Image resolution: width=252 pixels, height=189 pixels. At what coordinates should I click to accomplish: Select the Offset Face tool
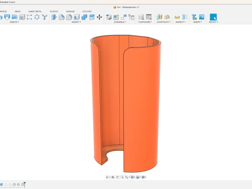(x=92, y=17)
